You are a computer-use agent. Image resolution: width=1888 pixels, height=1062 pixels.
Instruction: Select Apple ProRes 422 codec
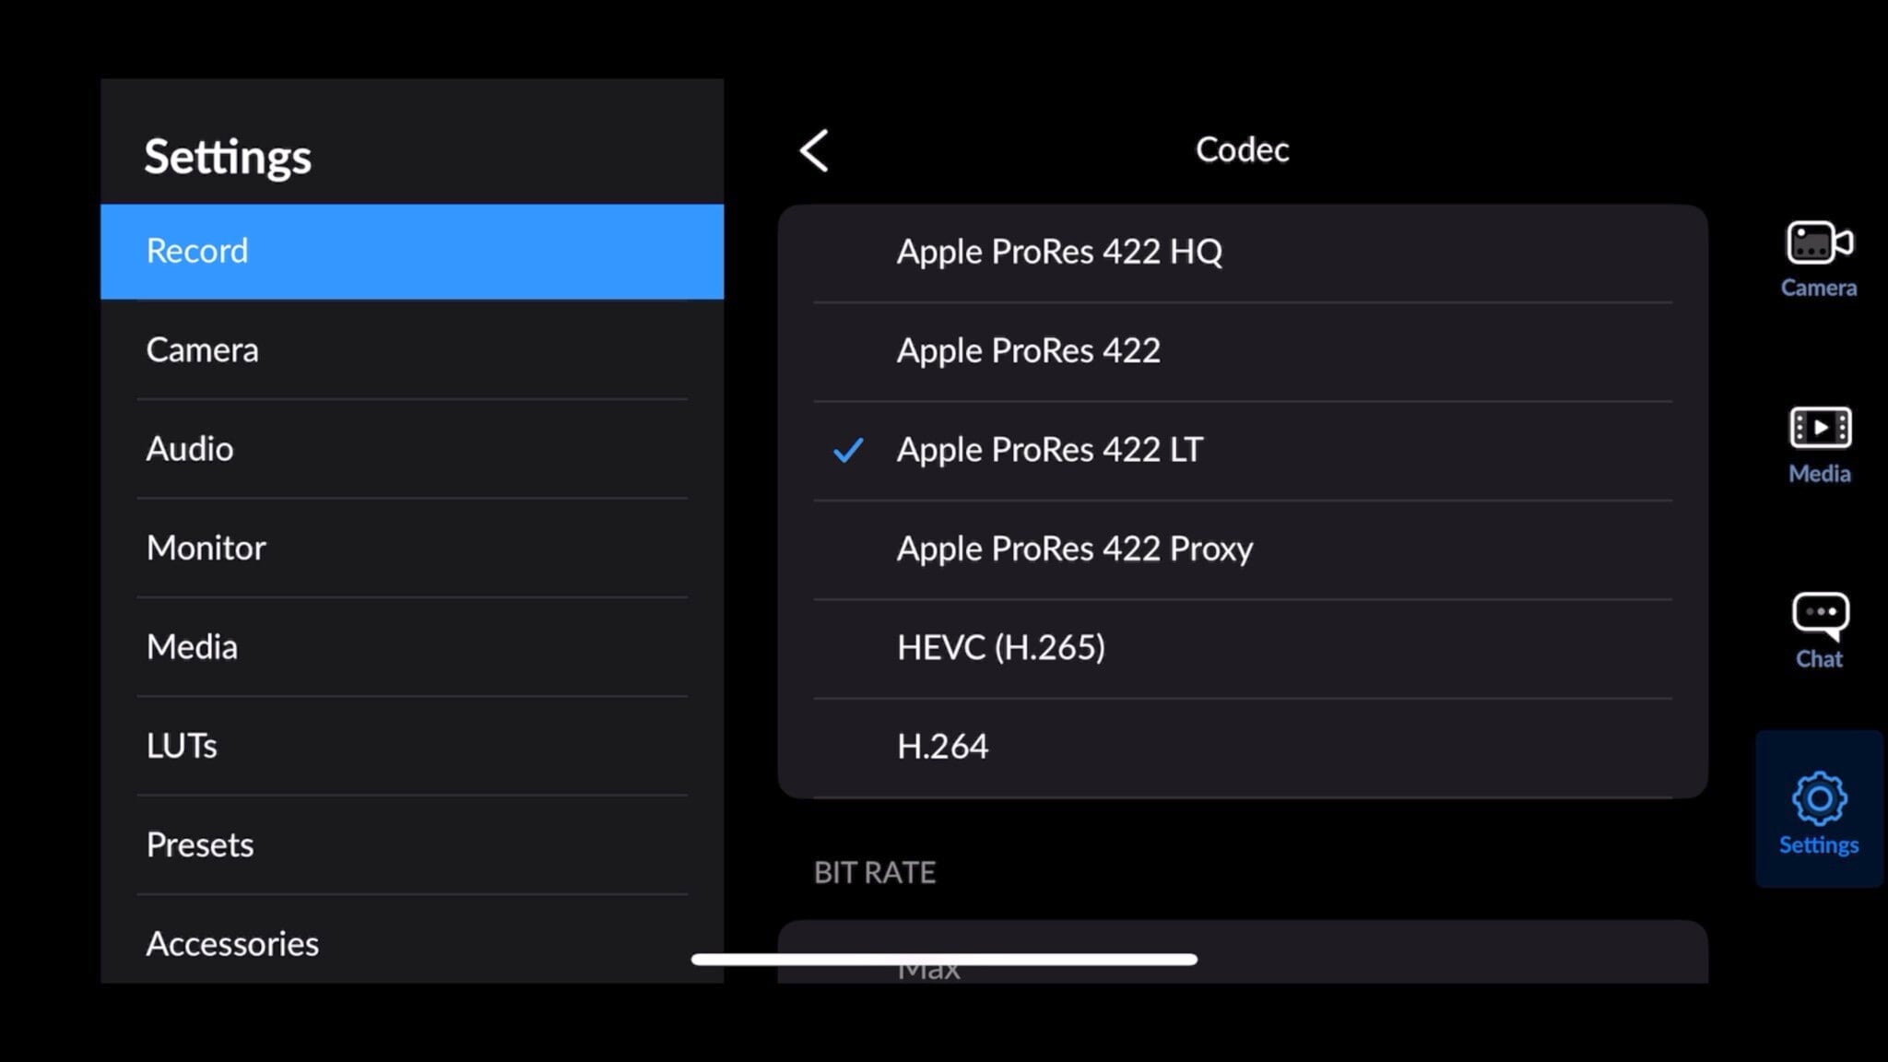[x=1028, y=350]
